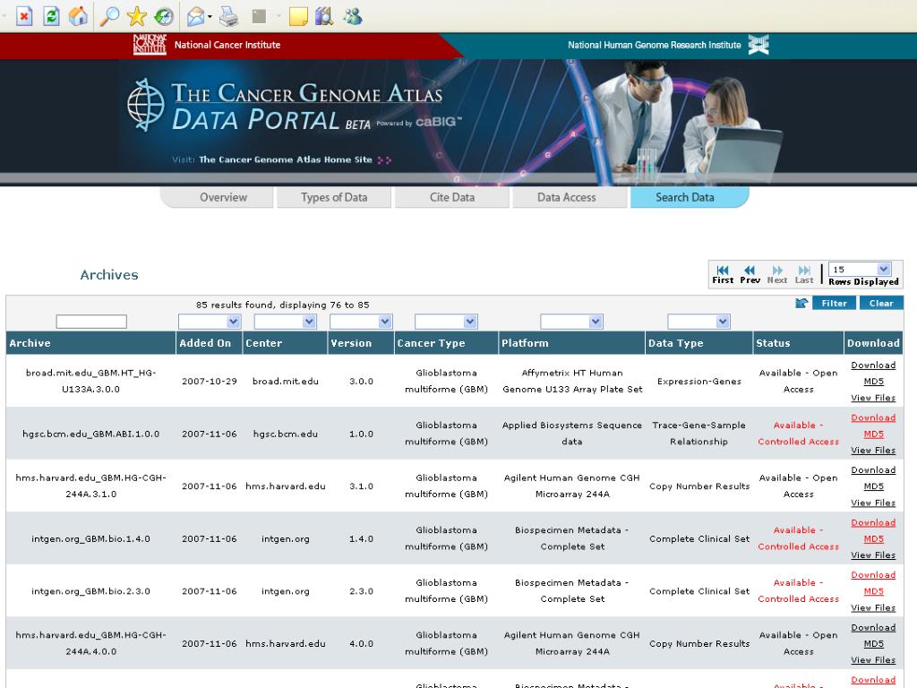Click the National Cancer Institute logo
Screen dimensions: 917x688
[x=150, y=45]
